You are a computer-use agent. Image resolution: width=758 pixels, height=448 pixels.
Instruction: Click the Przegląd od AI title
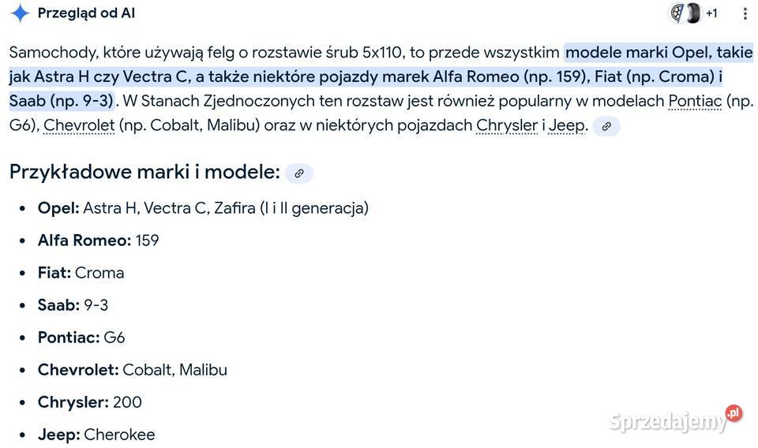pyautogui.click(x=86, y=13)
